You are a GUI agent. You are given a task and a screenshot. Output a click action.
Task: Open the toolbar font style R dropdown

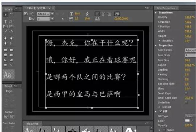[x=52, y=19]
